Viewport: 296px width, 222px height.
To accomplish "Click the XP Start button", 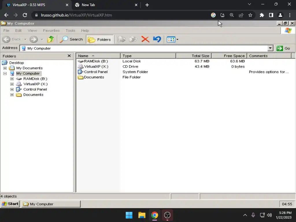I will coord(10,204).
